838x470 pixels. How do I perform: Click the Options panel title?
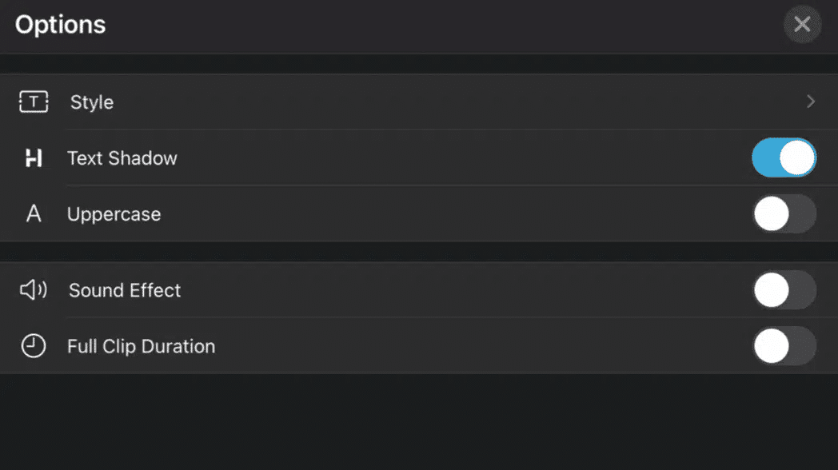61,25
